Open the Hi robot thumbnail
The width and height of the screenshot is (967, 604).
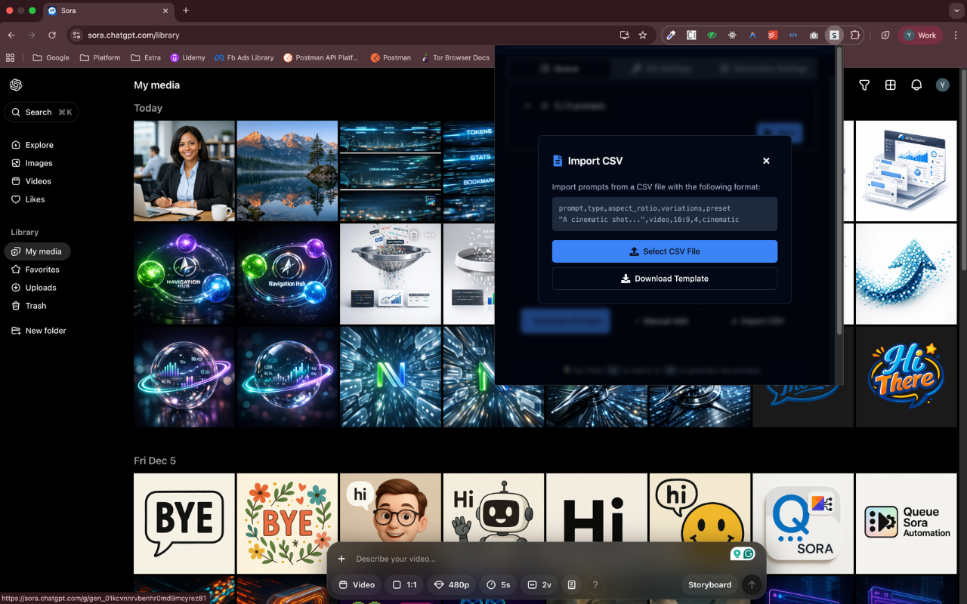(493, 523)
